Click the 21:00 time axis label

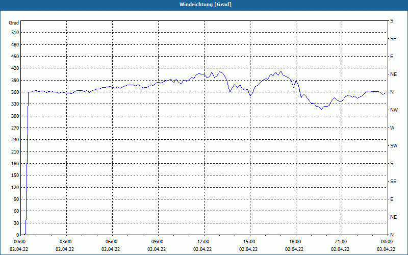click(x=340, y=242)
